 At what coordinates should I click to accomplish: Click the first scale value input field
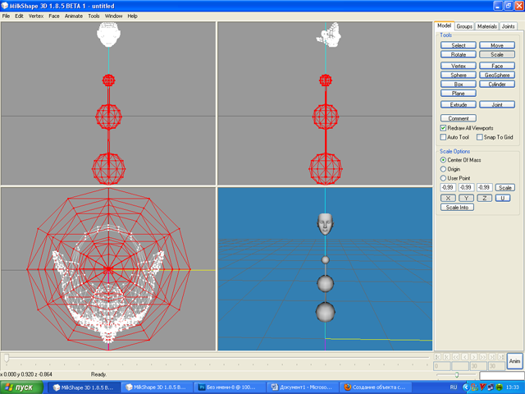pyautogui.click(x=449, y=187)
